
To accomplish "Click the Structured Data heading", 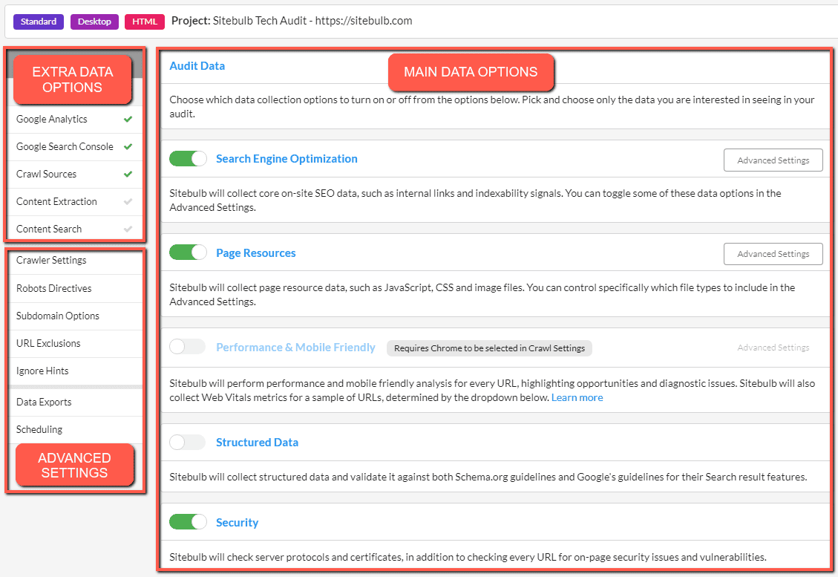I will [257, 443].
